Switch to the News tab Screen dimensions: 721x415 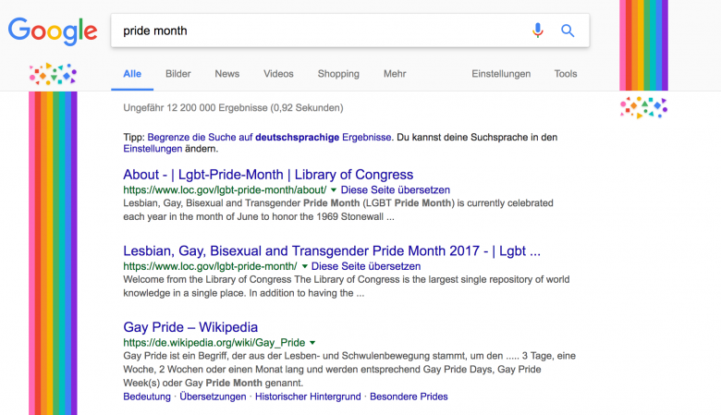pos(227,74)
